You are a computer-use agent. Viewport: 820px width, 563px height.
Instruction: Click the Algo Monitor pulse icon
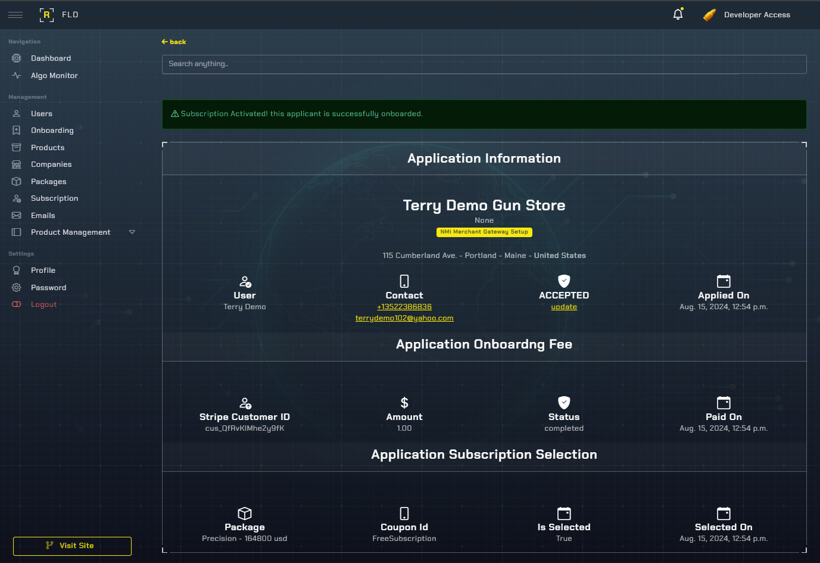17,76
